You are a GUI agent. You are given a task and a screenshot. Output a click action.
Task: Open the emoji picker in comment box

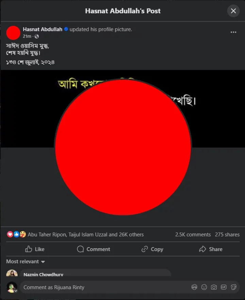(x=204, y=287)
